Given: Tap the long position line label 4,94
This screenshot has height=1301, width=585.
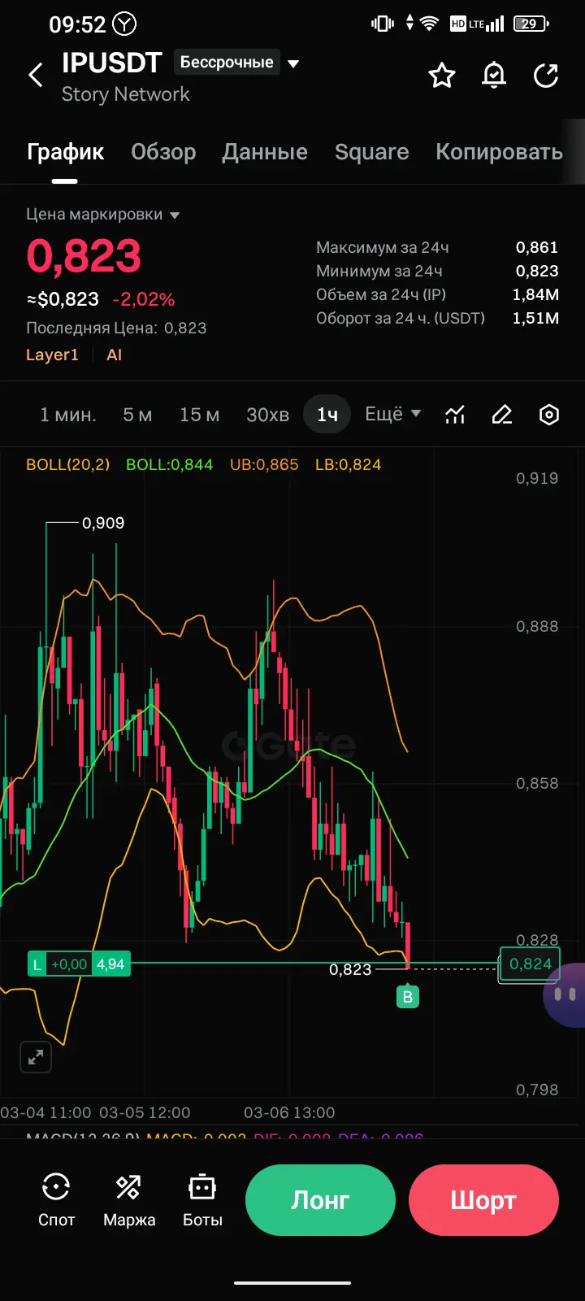Looking at the screenshot, I should (110, 964).
